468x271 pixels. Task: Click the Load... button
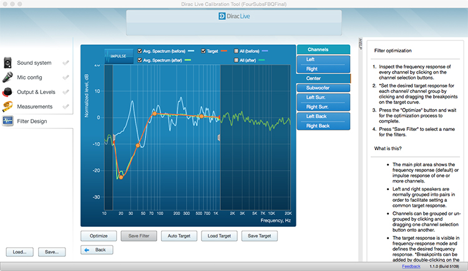[20, 252]
